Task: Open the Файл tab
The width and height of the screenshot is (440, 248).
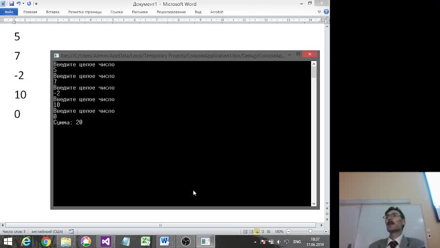Action: pyautogui.click(x=9, y=12)
